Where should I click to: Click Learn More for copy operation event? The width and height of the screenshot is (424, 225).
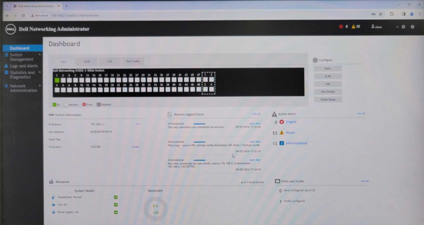pyautogui.click(x=255, y=123)
